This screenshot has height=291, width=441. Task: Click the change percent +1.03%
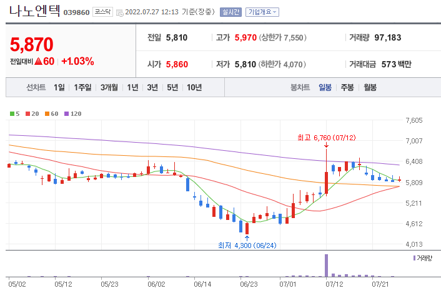tap(77, 61)
